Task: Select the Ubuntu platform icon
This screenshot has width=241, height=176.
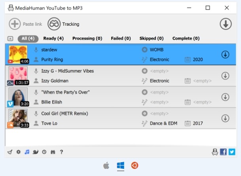Action: [x=135, y=165]
